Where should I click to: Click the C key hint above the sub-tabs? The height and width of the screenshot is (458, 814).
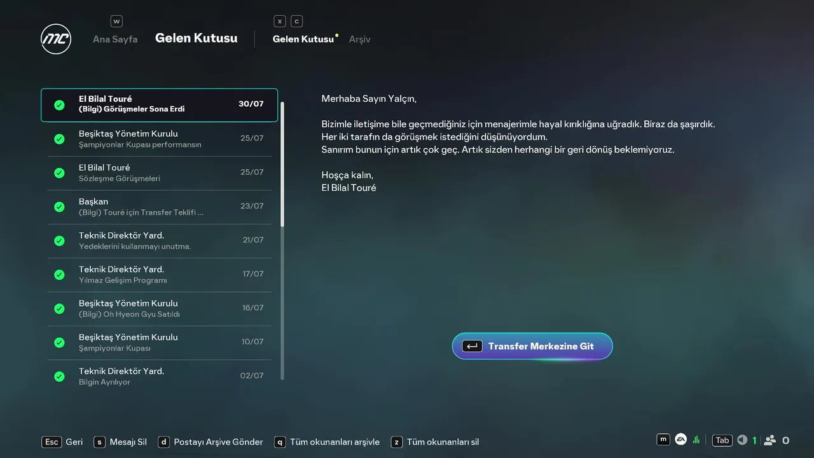tap(296, 21)
